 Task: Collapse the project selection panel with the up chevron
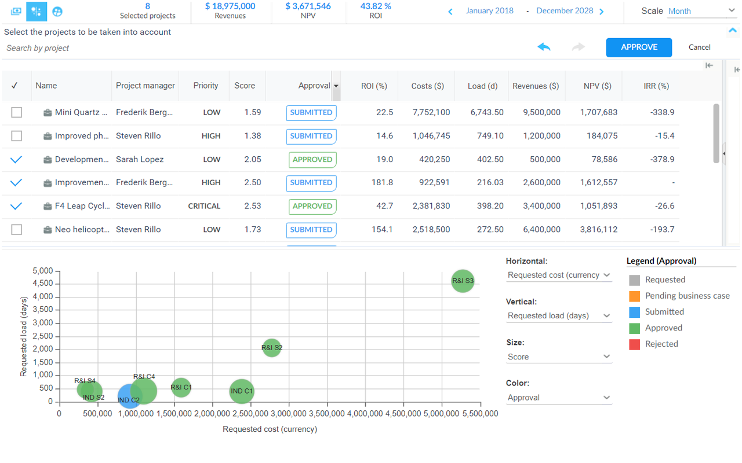coord(733,31)
